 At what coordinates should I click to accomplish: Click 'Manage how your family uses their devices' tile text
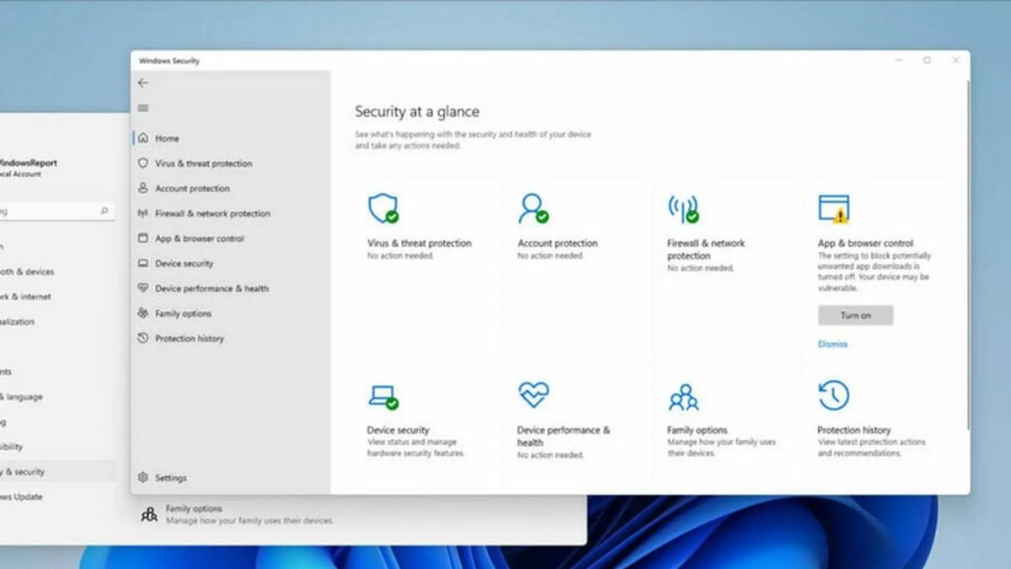722,448
